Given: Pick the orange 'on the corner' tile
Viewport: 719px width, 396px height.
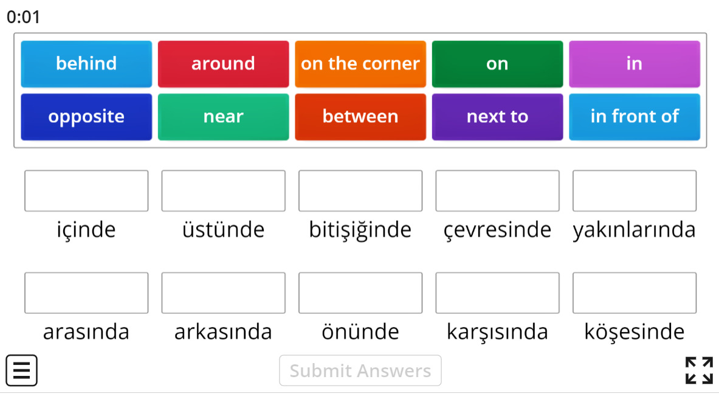Looking at the screenshot, I should [360, 63].
